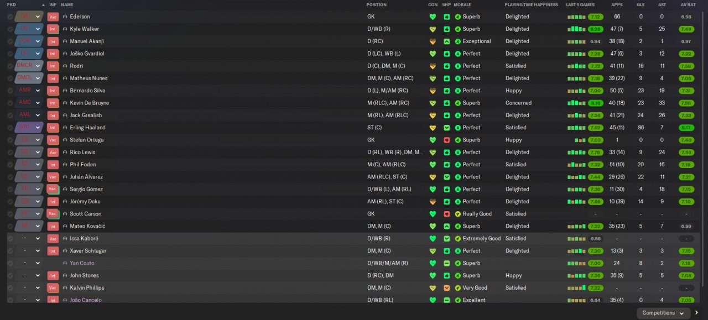The width and height of the screenshot is (708, 320).
Task: Open Erling Haaland's STC position dropdown
Action: [x=29, y=128]
